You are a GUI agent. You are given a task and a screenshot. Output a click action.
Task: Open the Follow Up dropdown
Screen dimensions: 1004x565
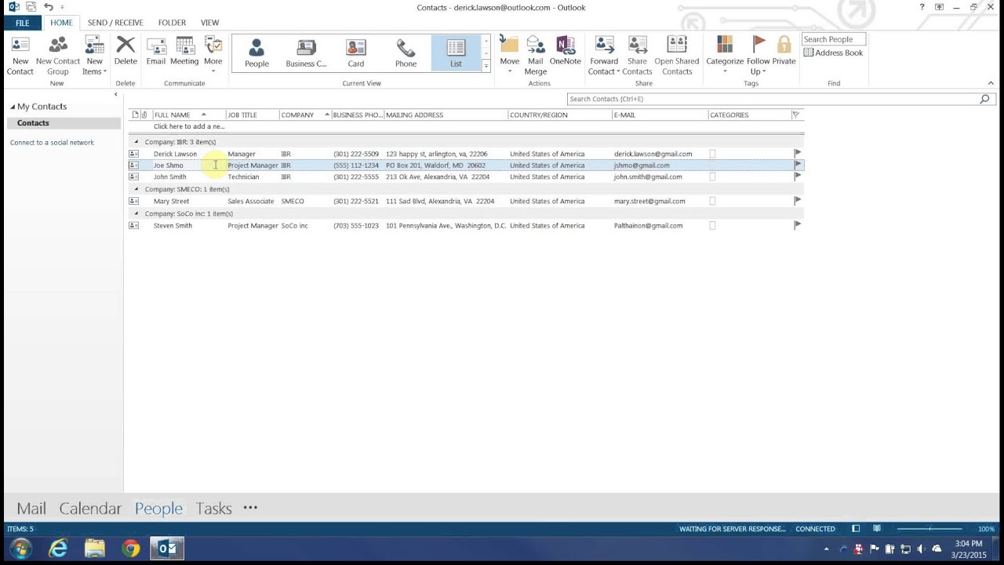758,56
